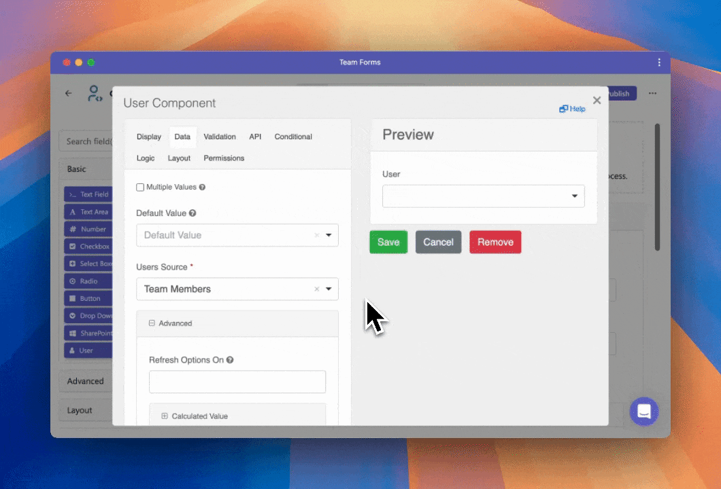Collapse the Basic components group
This screenshot has height=489, width=721.
click(x=86, y=169)
